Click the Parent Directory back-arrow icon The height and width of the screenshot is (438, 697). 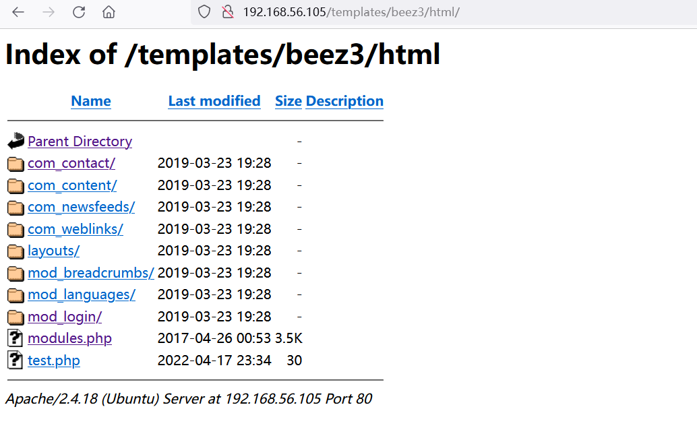16,142
